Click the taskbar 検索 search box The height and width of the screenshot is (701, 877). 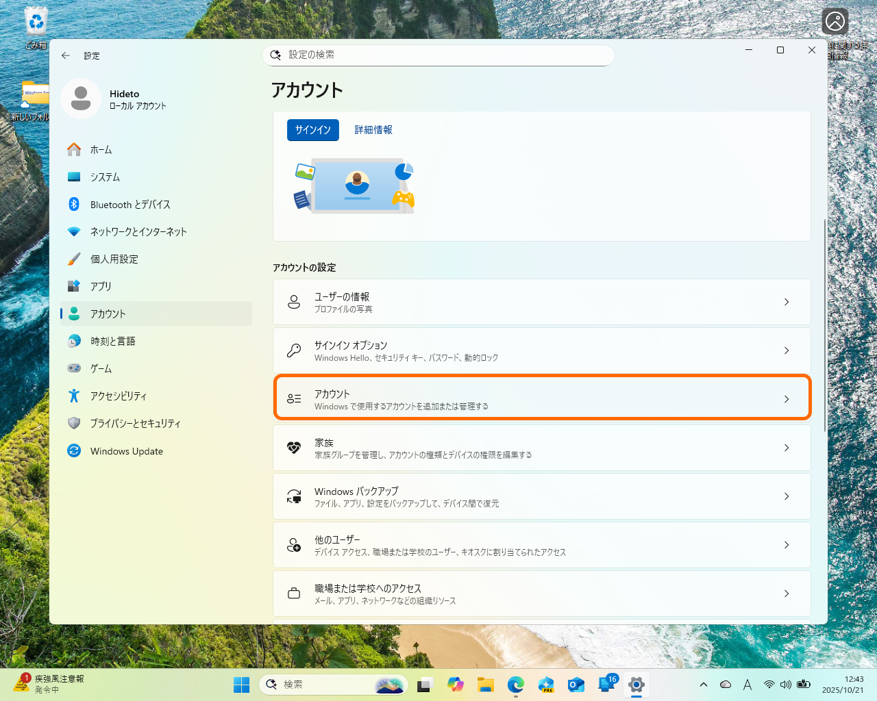point(334,685)
